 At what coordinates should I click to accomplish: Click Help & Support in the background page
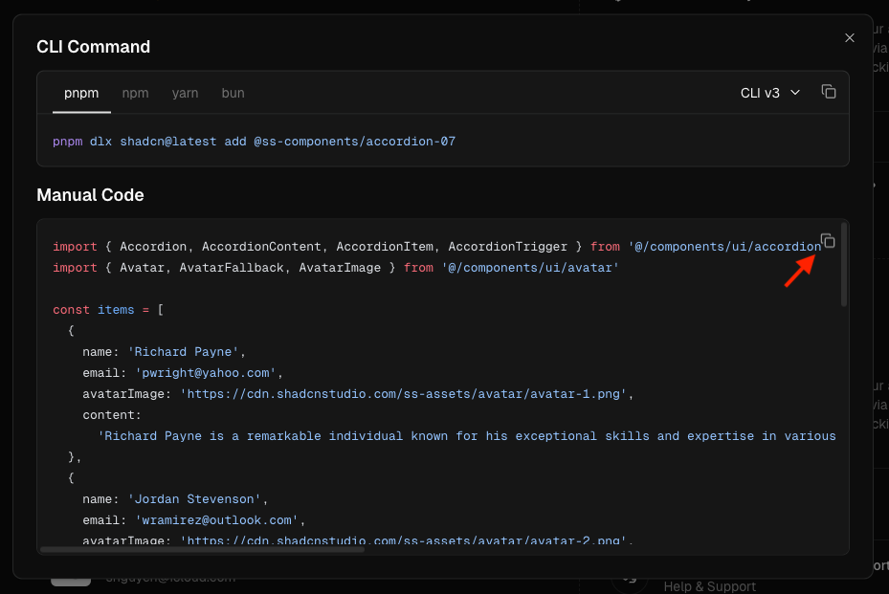pyautogui.click(x=710, y=586)
